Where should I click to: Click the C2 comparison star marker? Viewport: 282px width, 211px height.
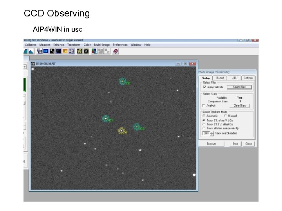pos(123,81)
